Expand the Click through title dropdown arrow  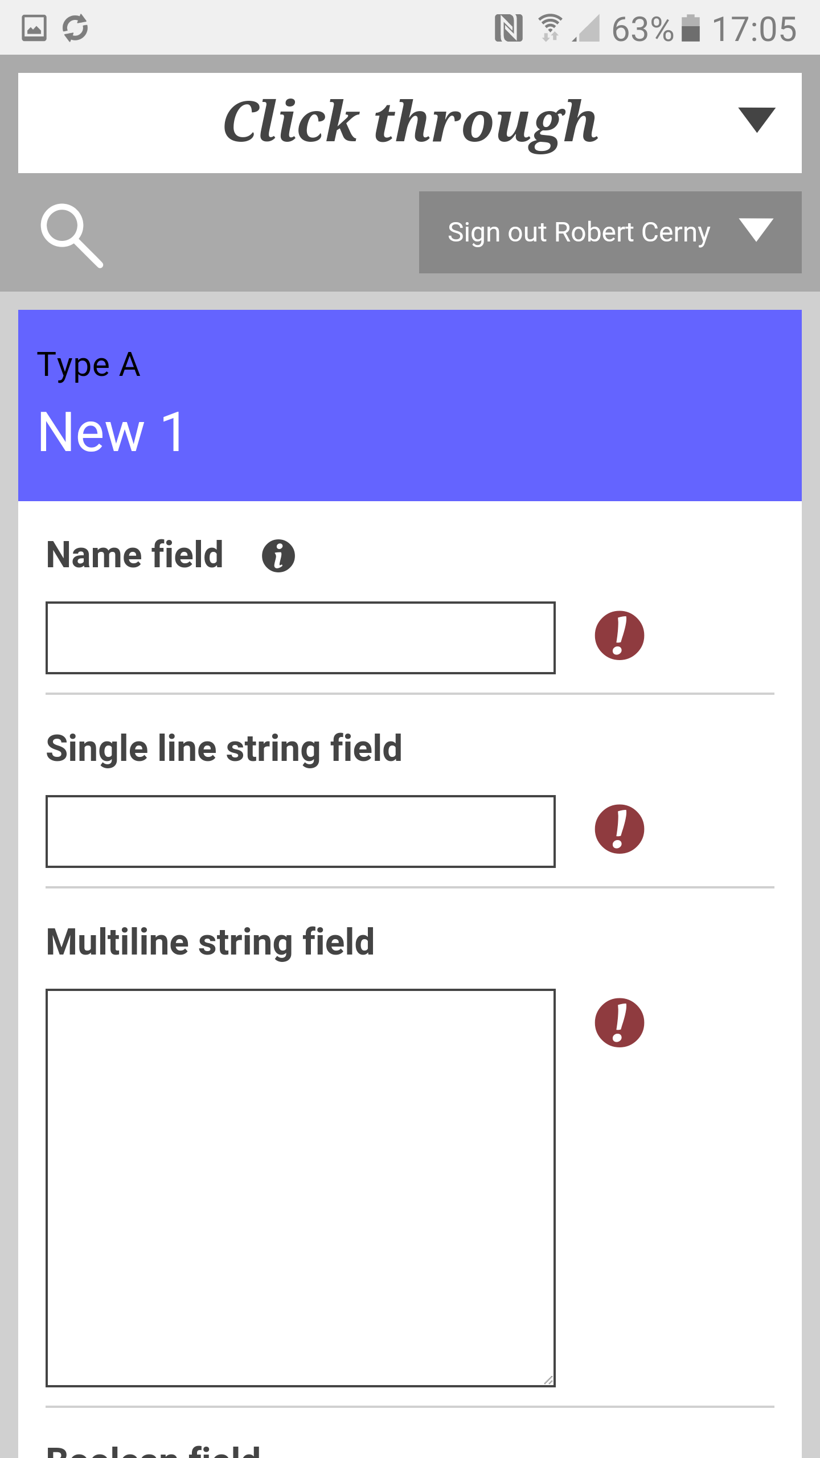pos(756,120)
